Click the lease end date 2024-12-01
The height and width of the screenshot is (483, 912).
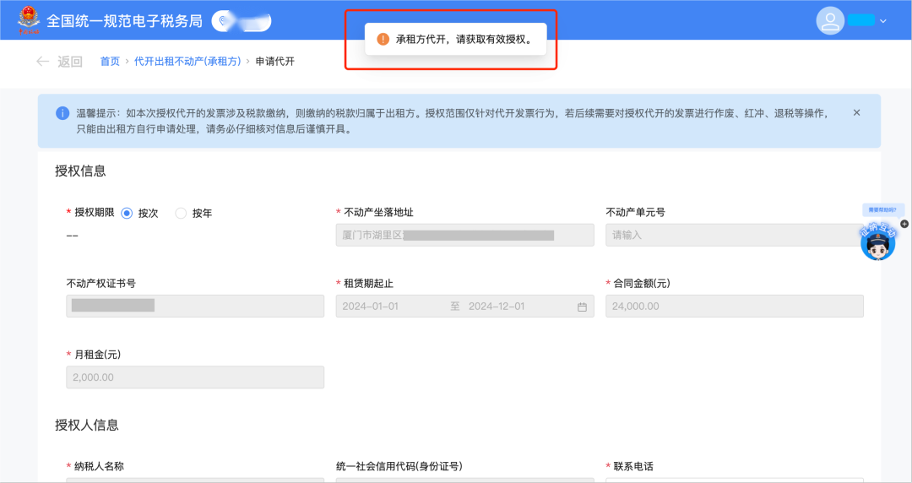coord(497,306)
